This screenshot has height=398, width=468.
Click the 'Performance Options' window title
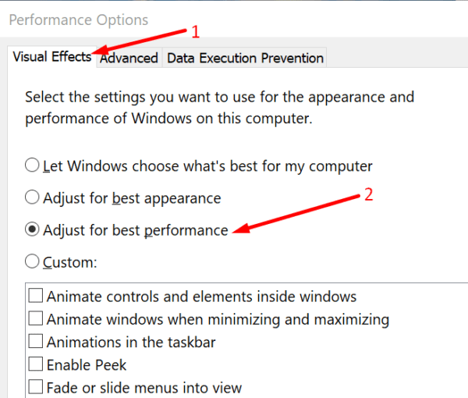click(x=78, y=20)
